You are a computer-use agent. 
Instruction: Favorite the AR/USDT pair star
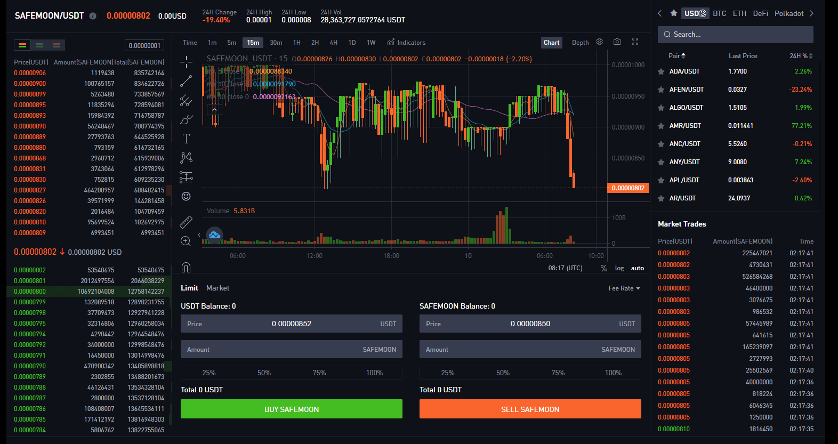click(661, 198)
